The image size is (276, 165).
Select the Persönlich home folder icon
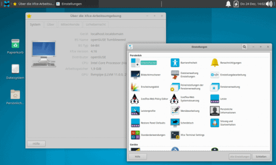(15, 97)
